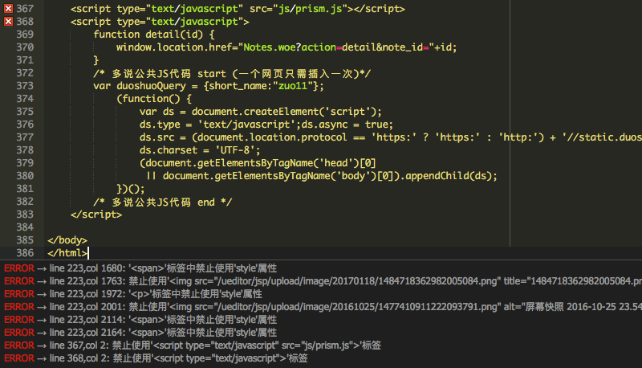Open error at line 223, col 2114
Viewport: 642px width, 368px height.
point(140,320)
